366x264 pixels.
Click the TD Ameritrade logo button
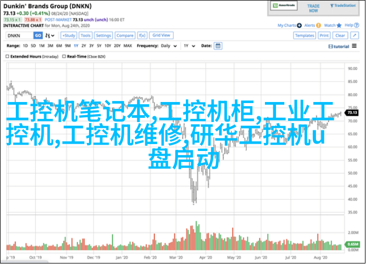click(x=284, y=6)
